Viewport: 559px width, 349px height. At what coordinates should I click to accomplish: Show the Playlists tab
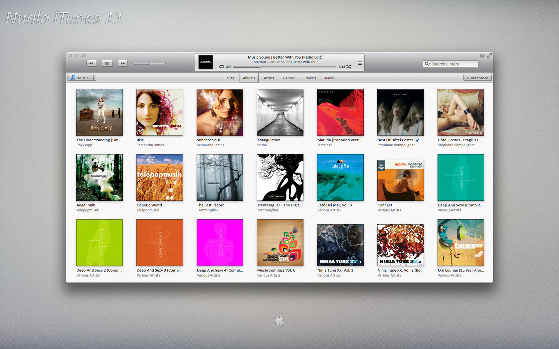pyautogui.click(x=310, y=78)
